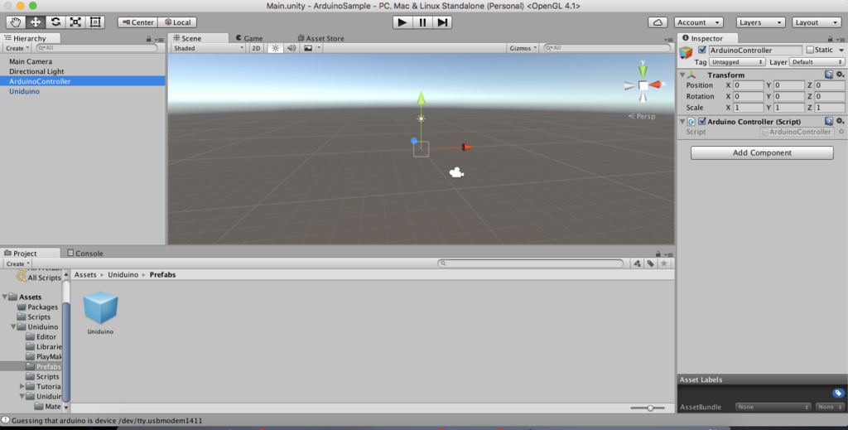Lock the Inspector panel
This screenshot has width=848, height=430.
tap(830, 39)
